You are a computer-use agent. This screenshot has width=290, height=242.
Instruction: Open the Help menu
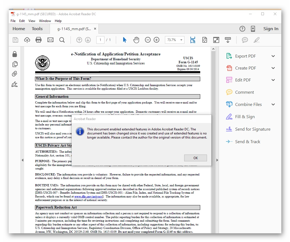tap(58, 21)
